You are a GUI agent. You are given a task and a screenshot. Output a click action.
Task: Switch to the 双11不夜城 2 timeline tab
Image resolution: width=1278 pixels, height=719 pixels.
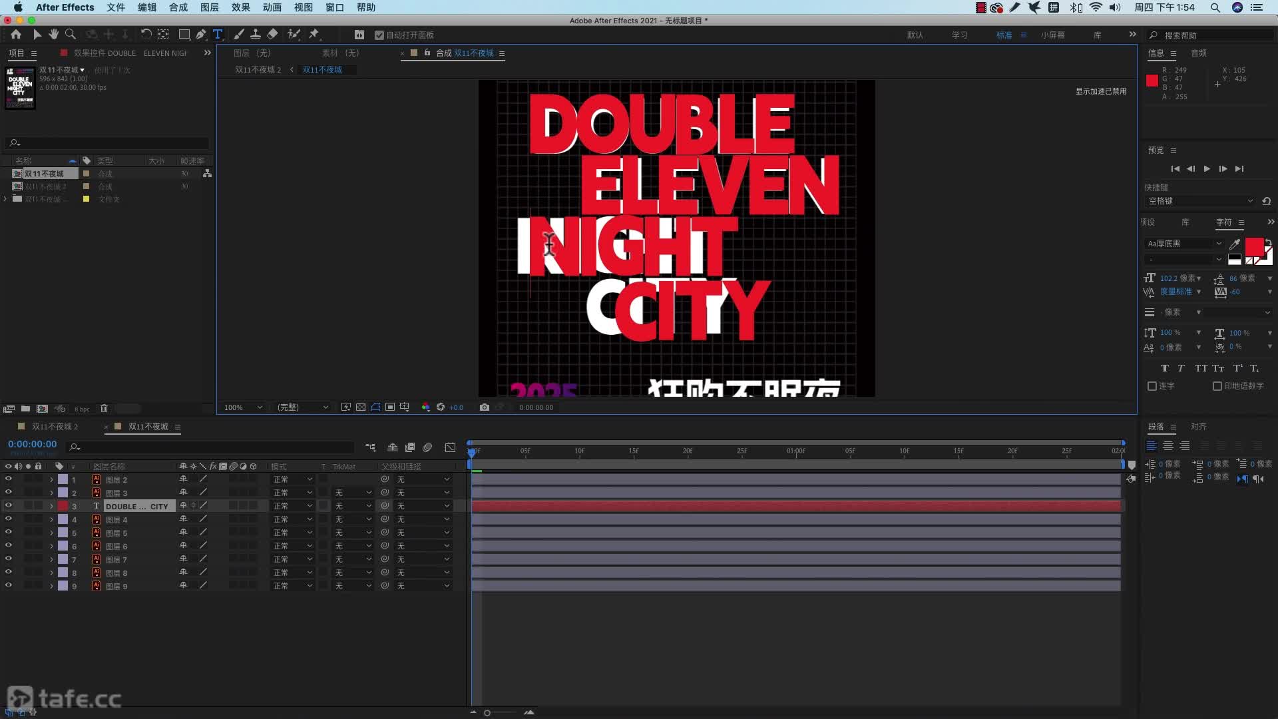click(x=55, y=427)
